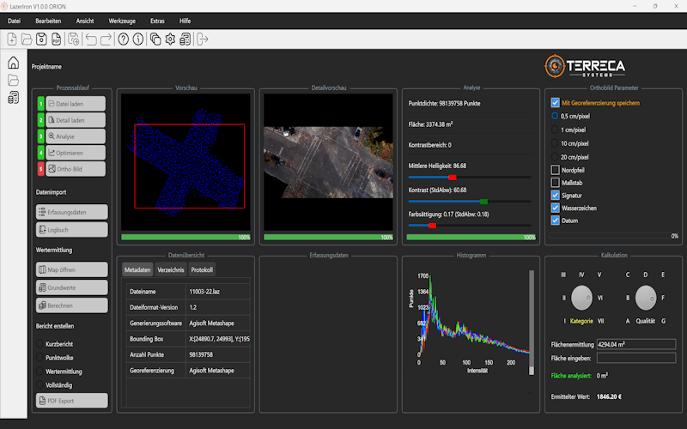Viewport: 687px width, 429px height.
Task: Click the undo arrow in toolbar
Action: click(91, 39)
